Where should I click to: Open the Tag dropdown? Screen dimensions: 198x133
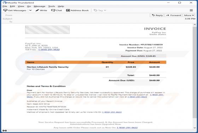pos(100,10)
